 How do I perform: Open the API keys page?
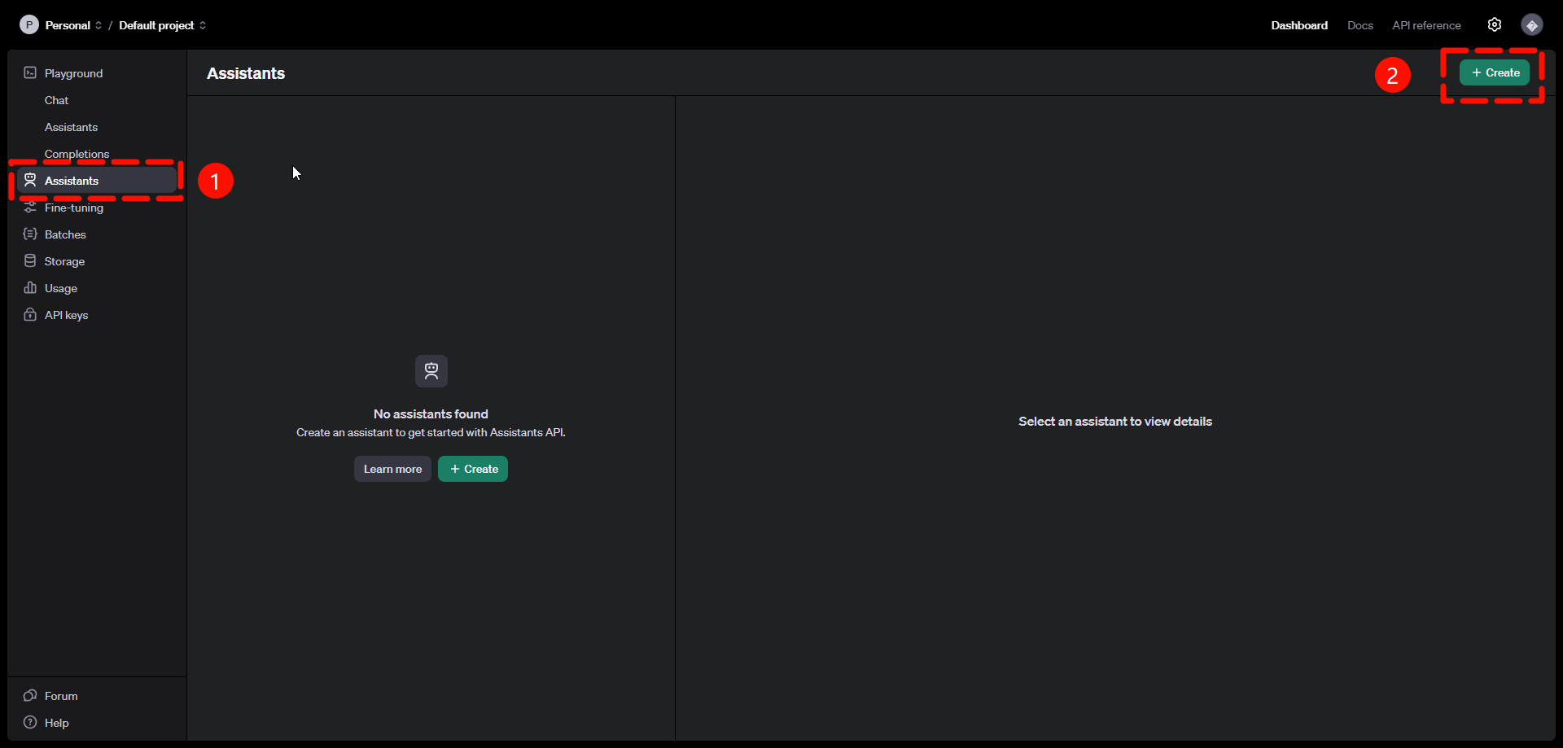coord(66,315)
